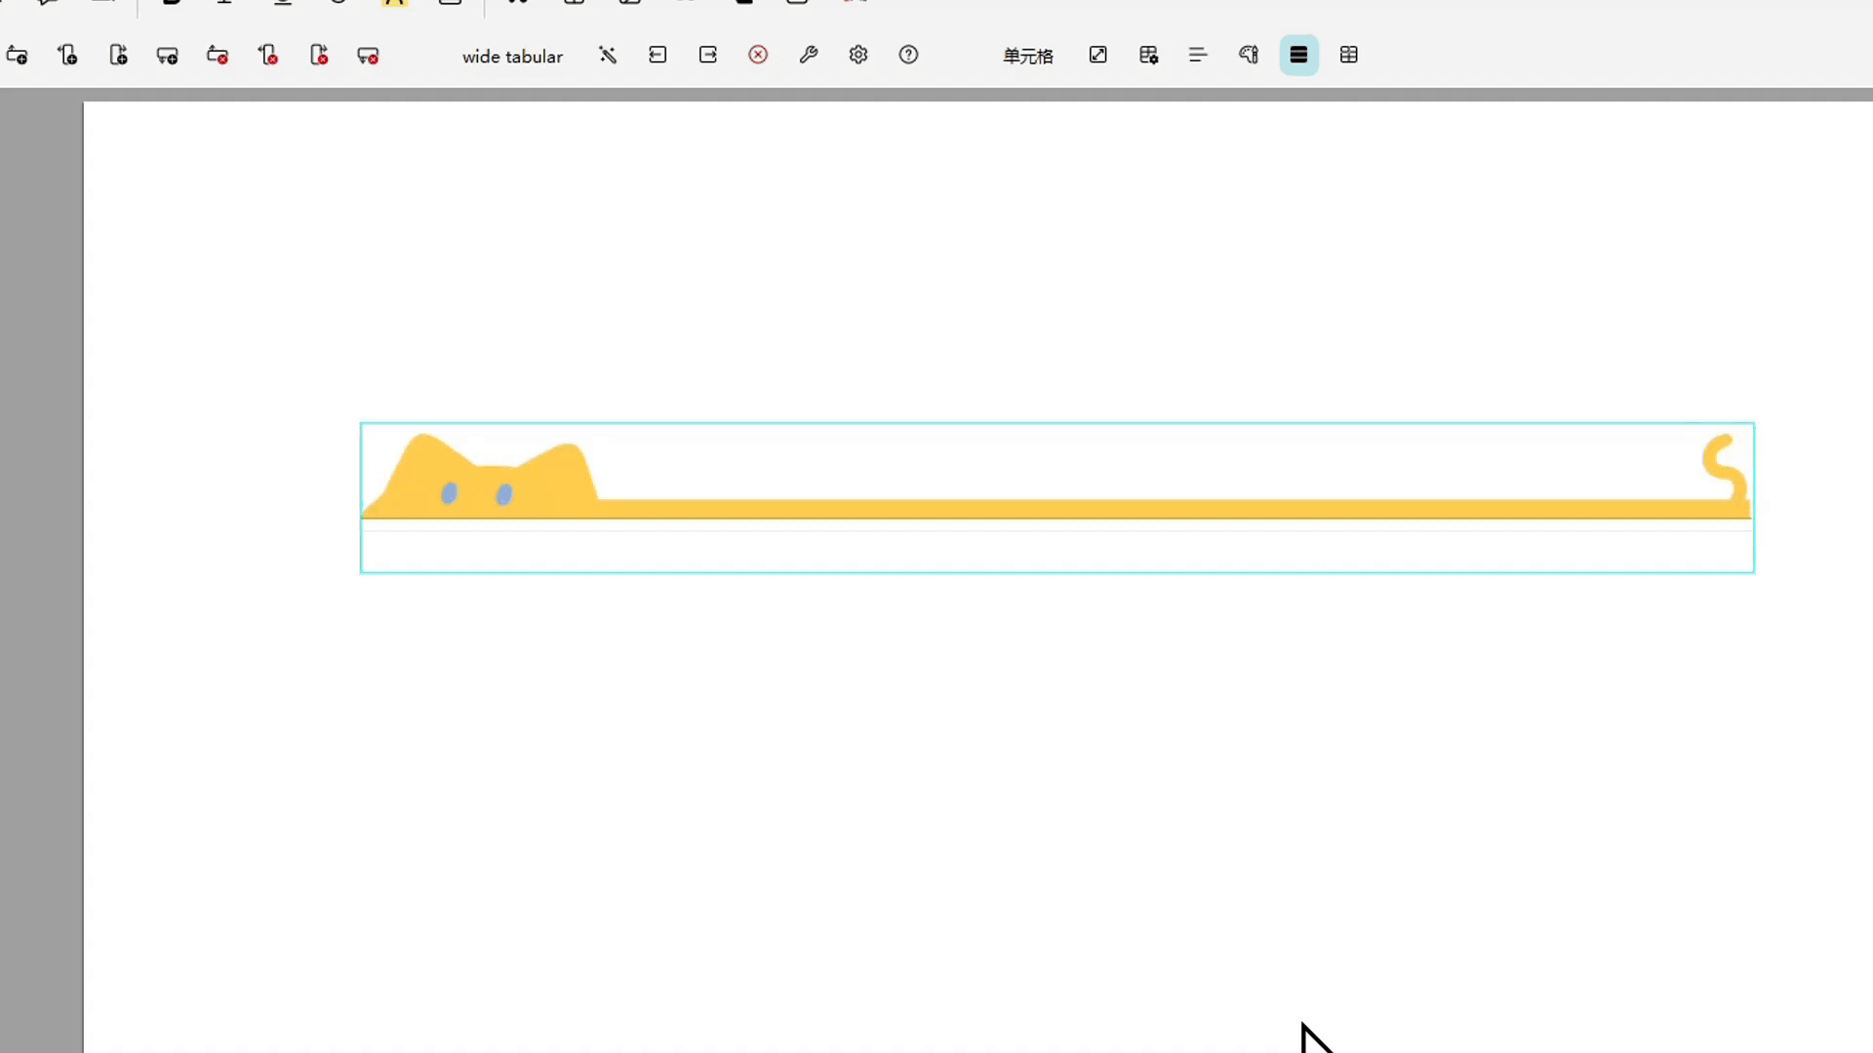Click the move-left arrow box icon
1873x1053 pixels.
(658, 56)
